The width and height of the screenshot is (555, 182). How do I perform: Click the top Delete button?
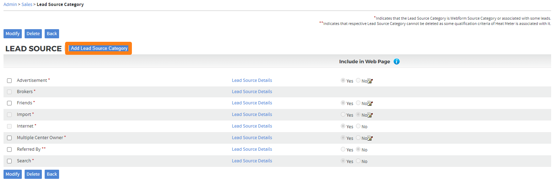pyautogui.click(x=33, y=34)
